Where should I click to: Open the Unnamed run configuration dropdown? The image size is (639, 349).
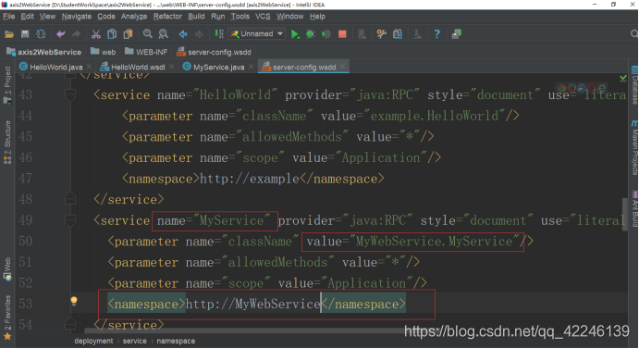pyautogui.click(x=257, y=34)
